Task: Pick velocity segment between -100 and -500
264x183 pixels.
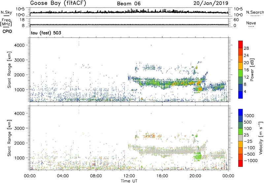Action: pos(241,151)
